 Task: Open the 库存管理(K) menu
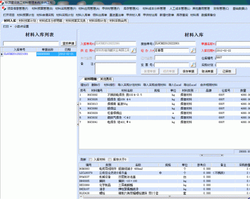coord(131,9)
